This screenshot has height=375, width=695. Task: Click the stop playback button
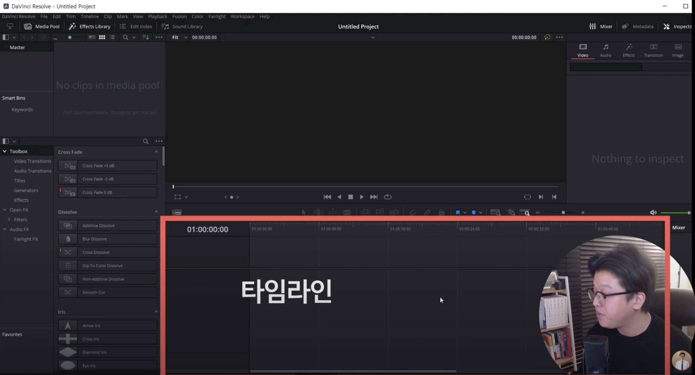point(351,197)
